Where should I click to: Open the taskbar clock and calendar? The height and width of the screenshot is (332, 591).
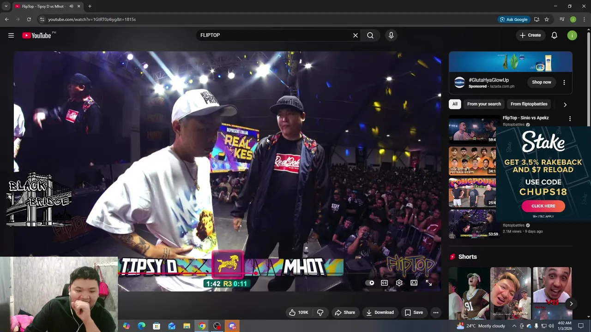point(565,326)
